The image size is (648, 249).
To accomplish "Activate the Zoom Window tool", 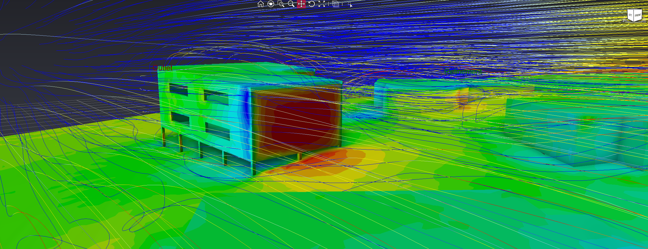I will (281, 4).
